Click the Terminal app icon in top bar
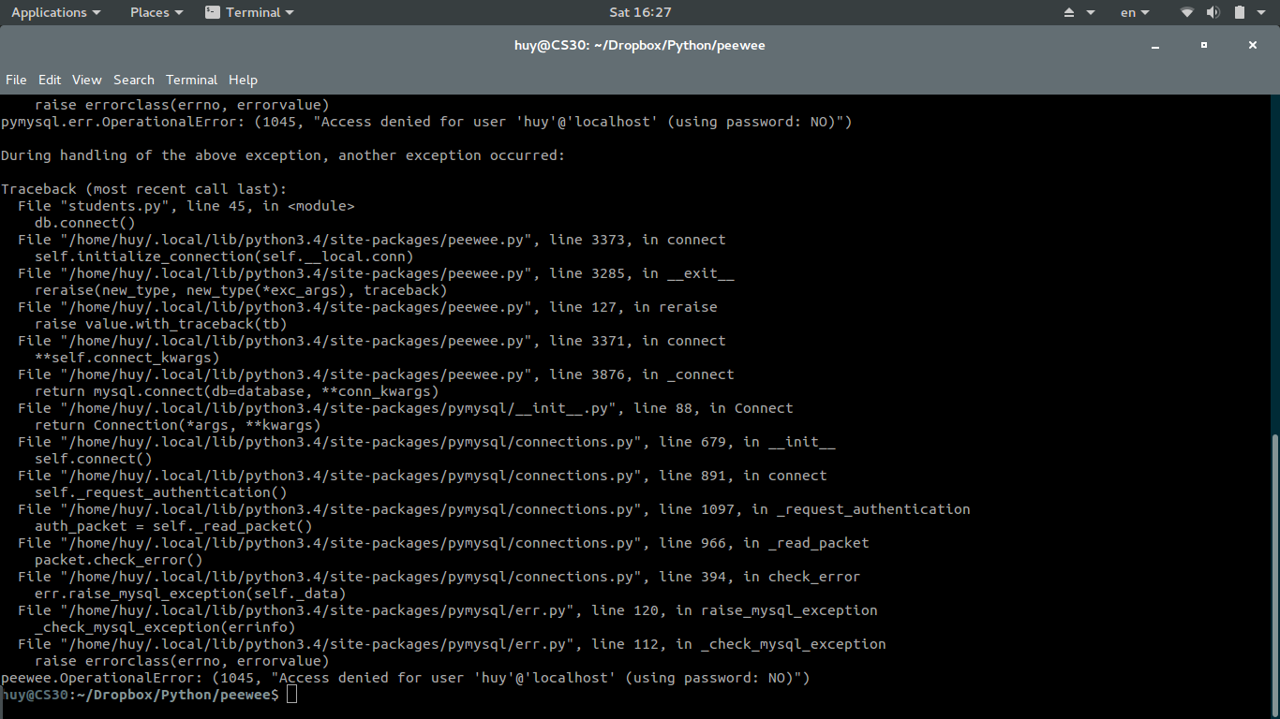 pyautogui.click(x=213, y=12)
